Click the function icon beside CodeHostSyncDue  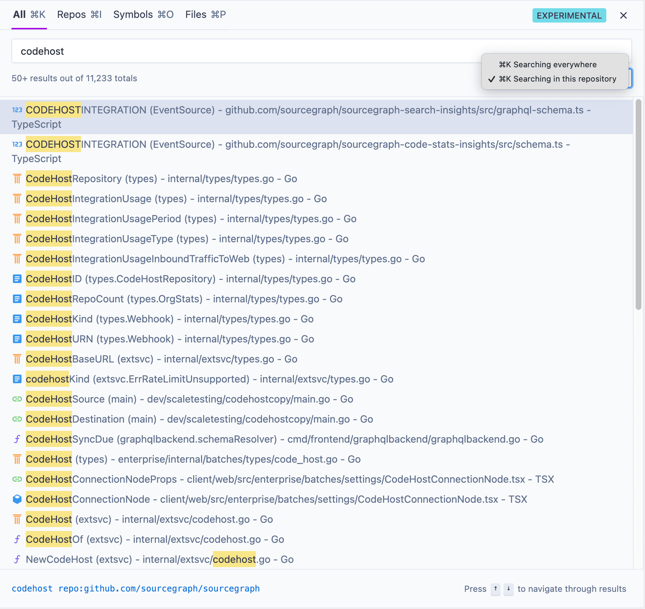(x=17, y=439)
